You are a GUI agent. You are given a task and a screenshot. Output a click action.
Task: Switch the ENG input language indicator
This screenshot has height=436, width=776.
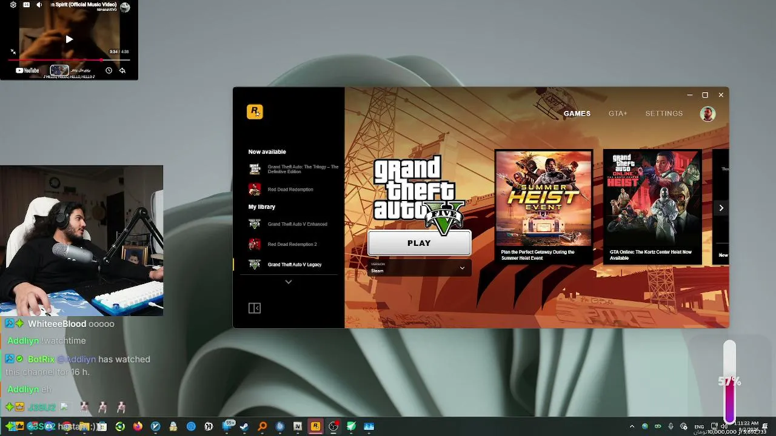coord(699,426)
